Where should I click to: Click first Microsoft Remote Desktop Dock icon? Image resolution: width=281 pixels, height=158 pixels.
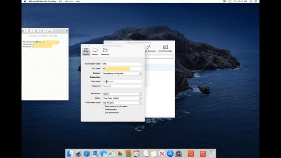191,154
